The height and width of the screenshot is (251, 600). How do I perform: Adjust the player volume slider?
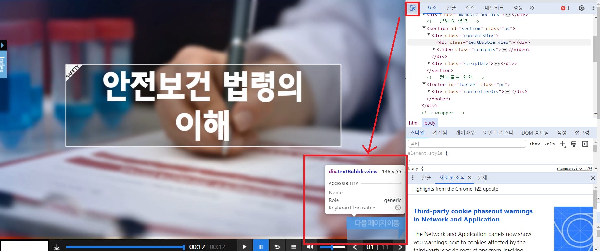(x=332, y=247)
